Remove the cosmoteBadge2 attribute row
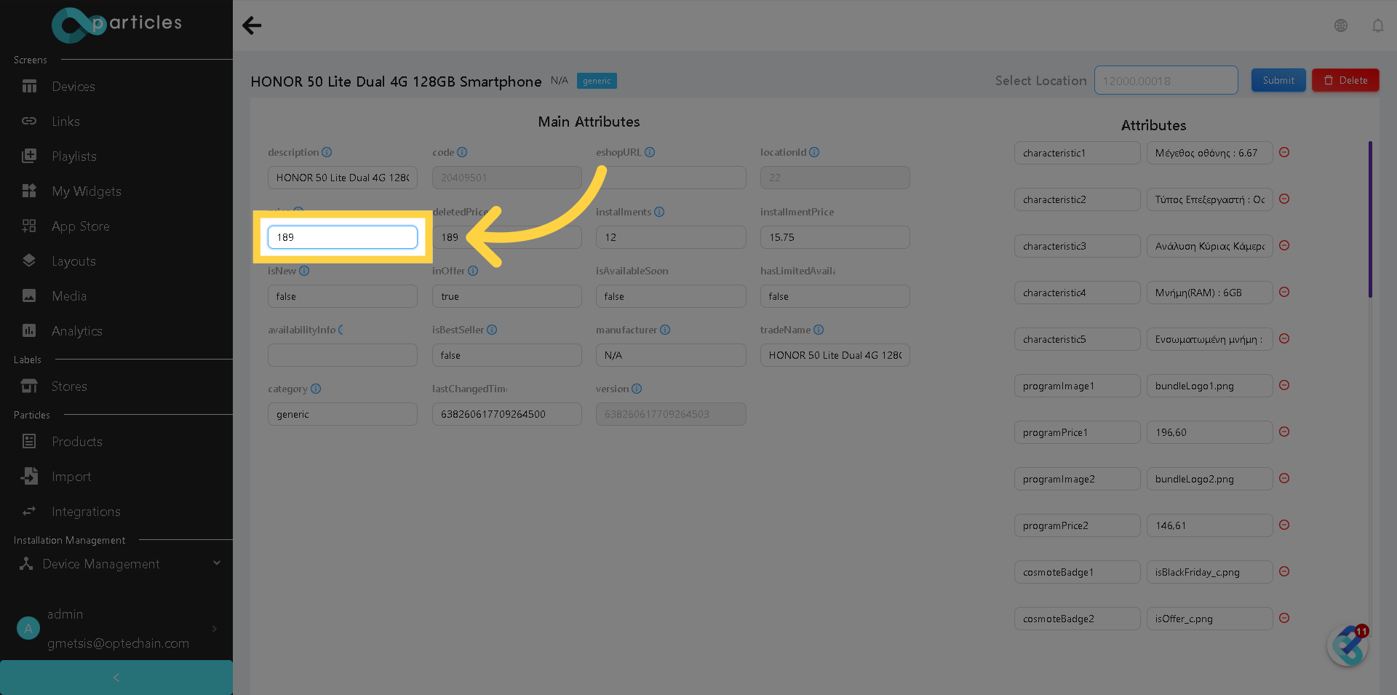 (x=1284, y=618)
